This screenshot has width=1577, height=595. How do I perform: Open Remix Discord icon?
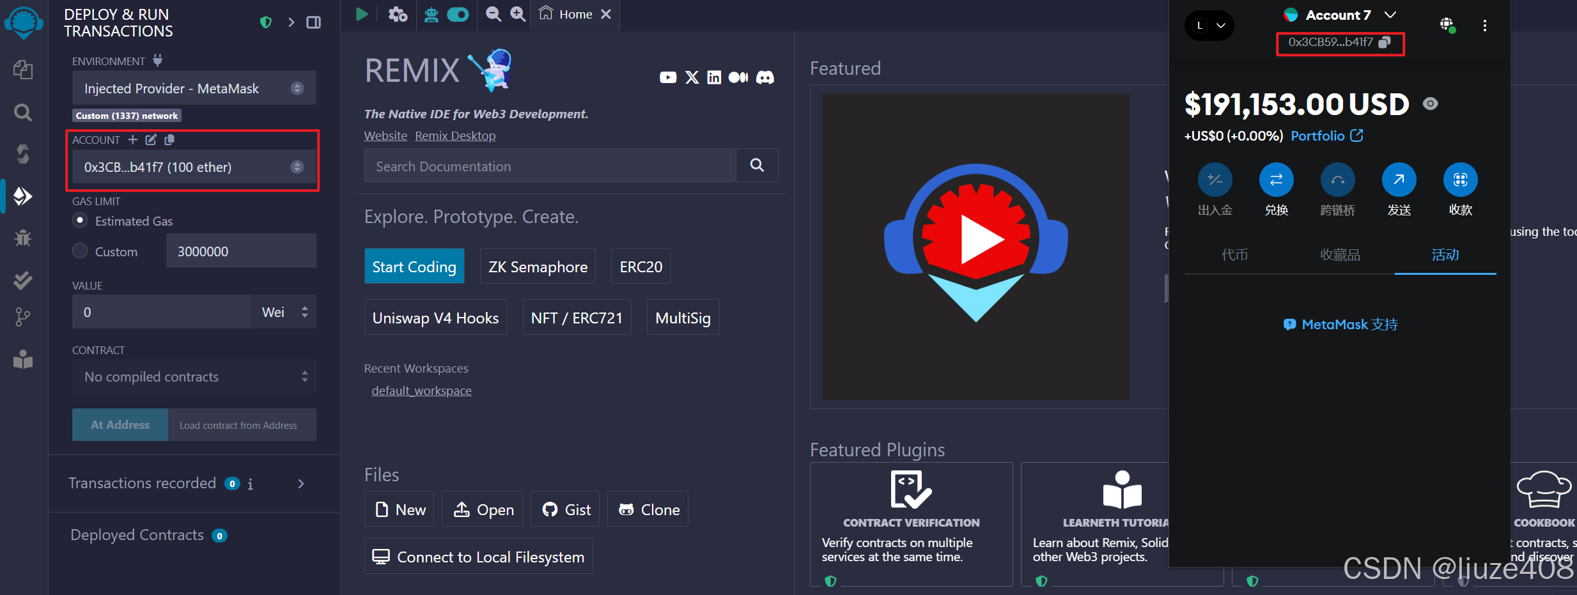pyautogui.click(x=765, y=77)
